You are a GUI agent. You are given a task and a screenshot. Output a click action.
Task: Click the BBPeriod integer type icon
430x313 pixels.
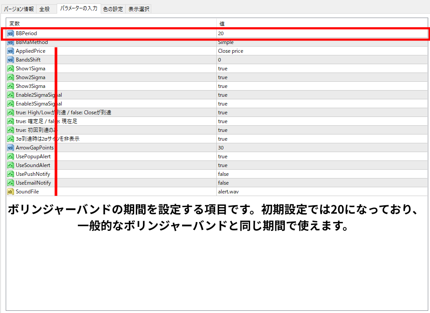tap(11, 33)
